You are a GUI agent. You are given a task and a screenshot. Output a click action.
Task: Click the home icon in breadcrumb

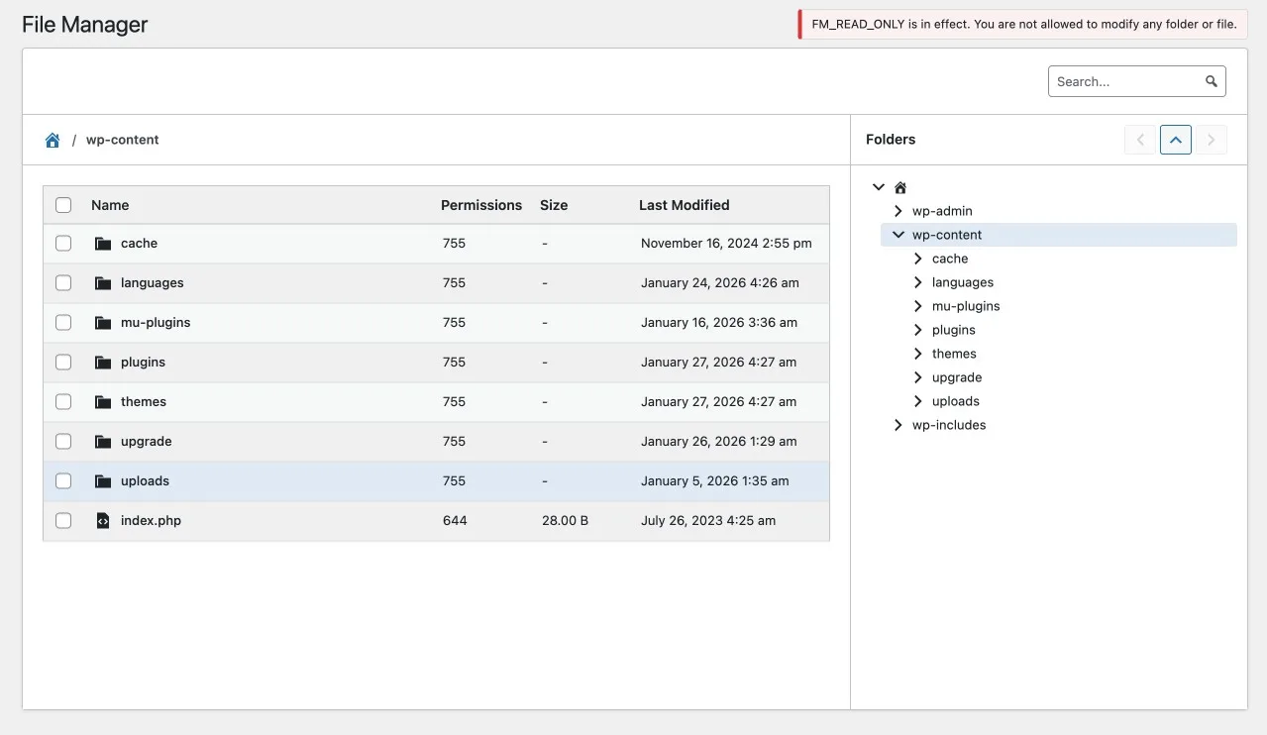coord(53,140)
